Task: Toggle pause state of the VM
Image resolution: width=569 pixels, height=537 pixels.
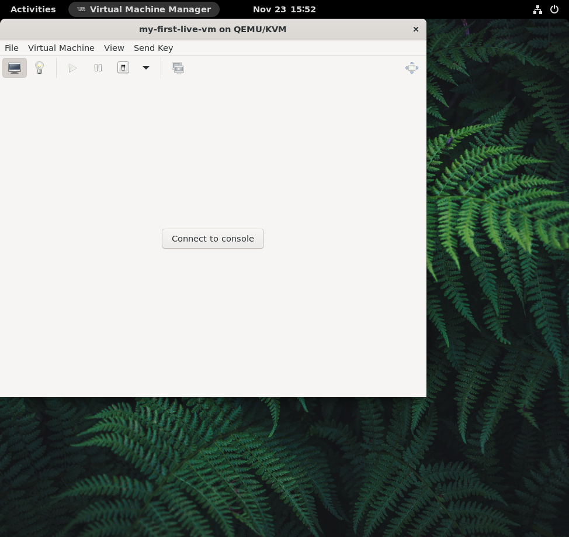Action: click(98, 68)
